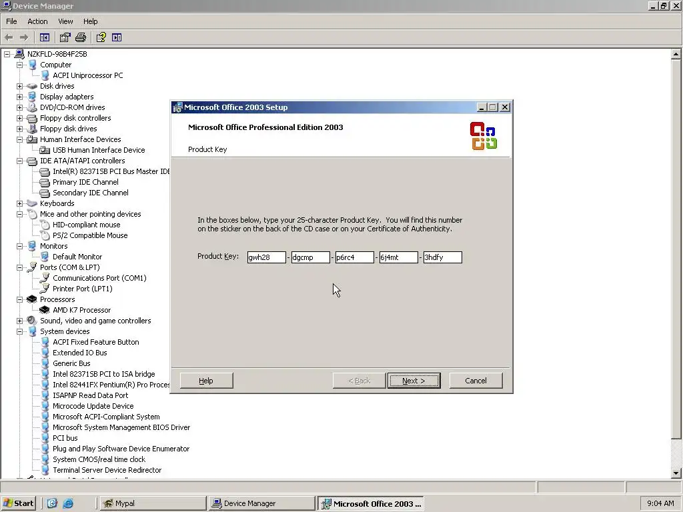Click the Scan for hardware changes toolbar icon
683x512 pixels.
[117, 37]
